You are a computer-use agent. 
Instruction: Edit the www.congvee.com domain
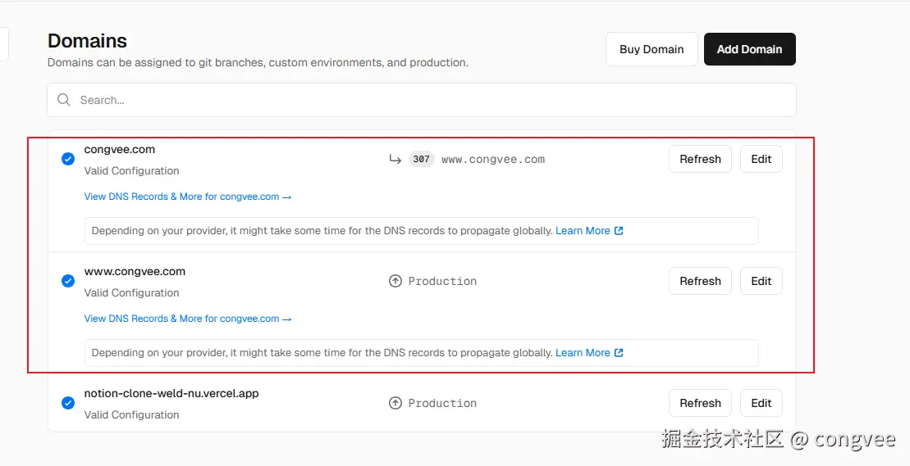click(761, 281)
